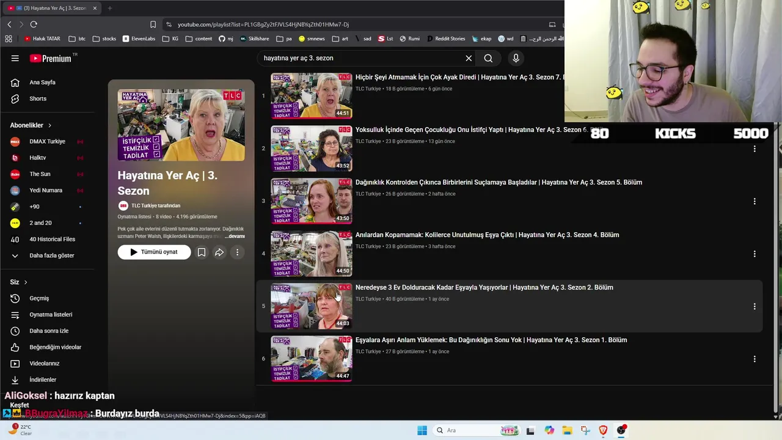The image size is (782, 440).
Task: Open Oynatma listeleri page
Action: pos(51,315)
